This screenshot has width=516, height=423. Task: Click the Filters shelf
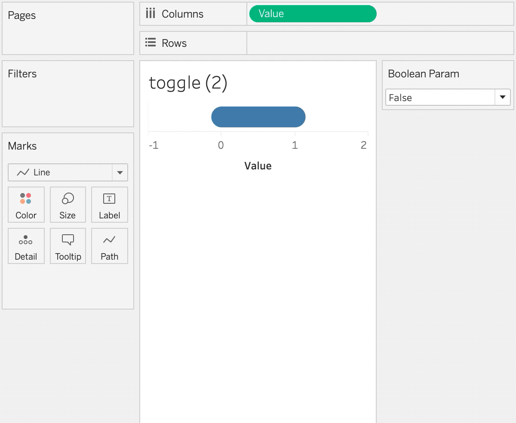click(68, 94)
